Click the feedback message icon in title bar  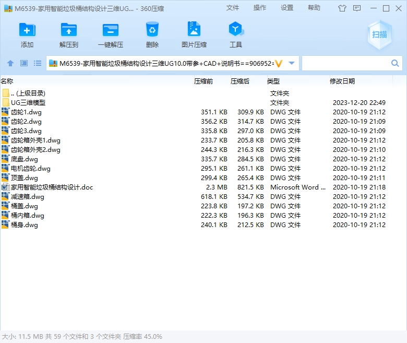click(x=357, y=8)
